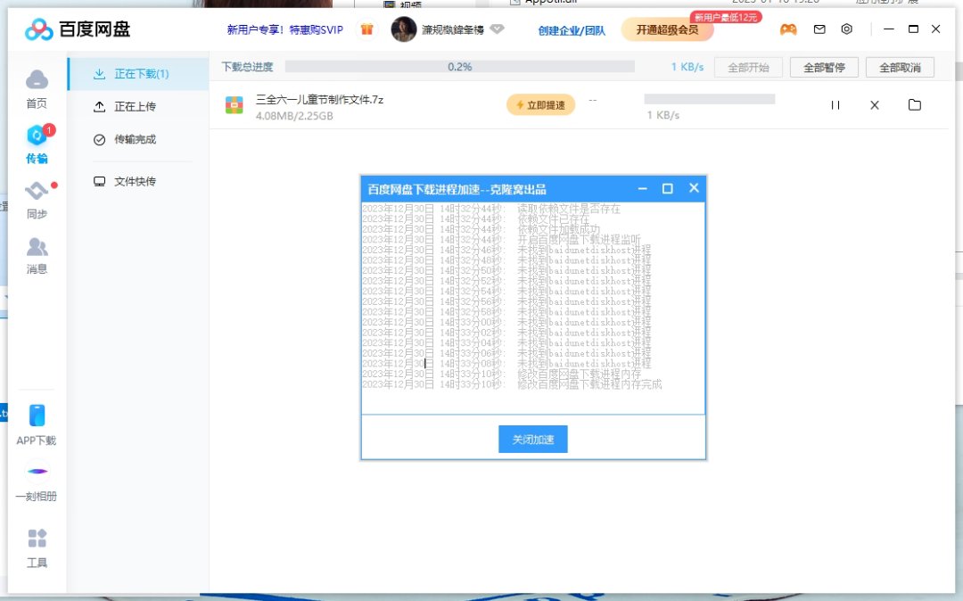Open the message envelope icon in title bar

click(819, 29)
